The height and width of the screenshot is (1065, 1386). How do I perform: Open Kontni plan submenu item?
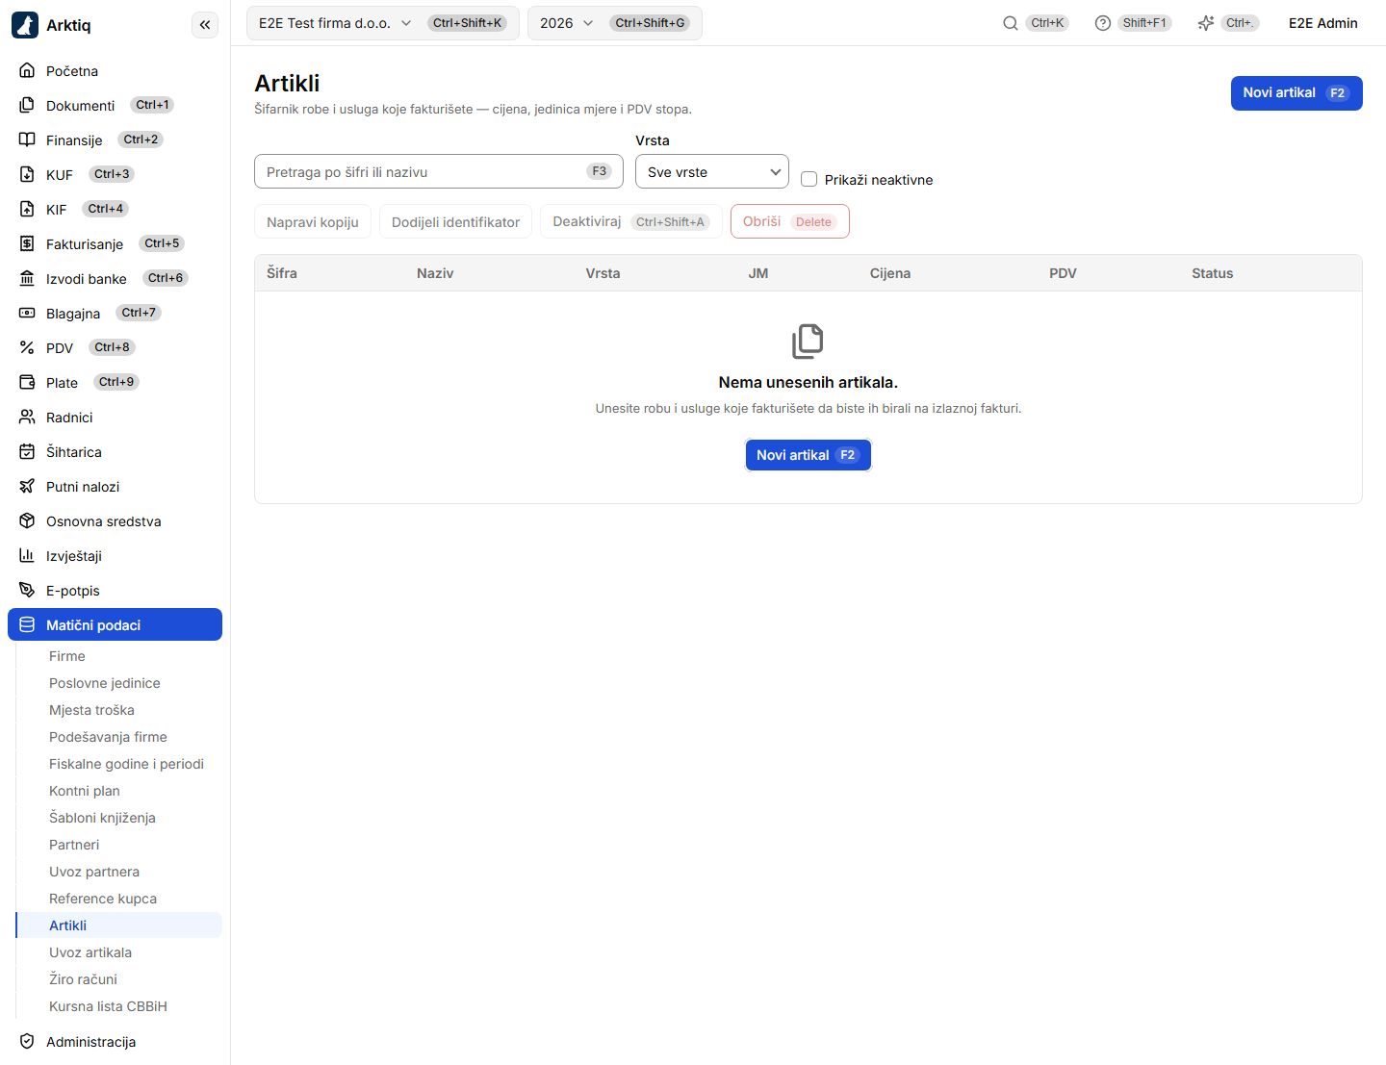(119, 790)
